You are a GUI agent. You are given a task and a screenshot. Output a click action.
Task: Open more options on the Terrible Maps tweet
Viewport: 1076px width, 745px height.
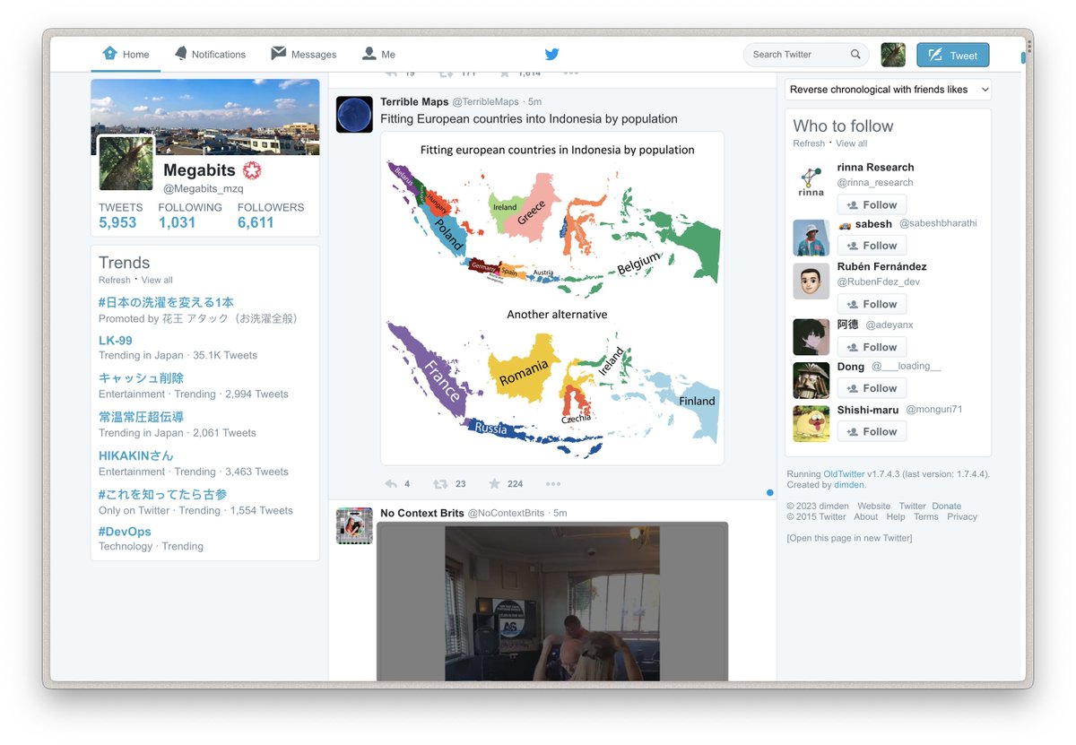(x=553, y=484)
